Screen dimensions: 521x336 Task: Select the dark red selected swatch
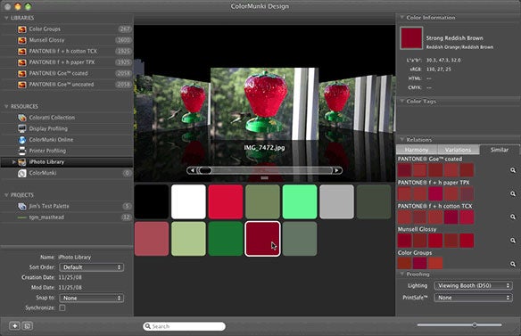pos(262,239)
